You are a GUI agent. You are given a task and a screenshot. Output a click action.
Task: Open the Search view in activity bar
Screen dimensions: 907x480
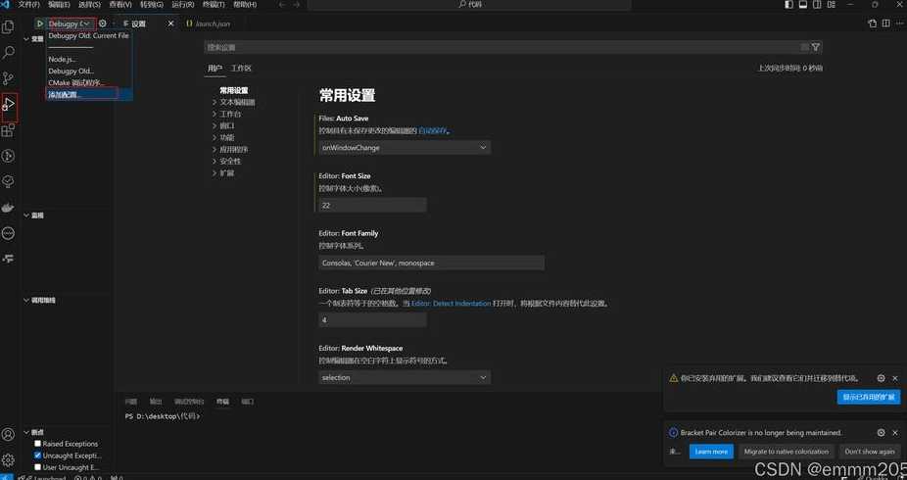point(8,53)
